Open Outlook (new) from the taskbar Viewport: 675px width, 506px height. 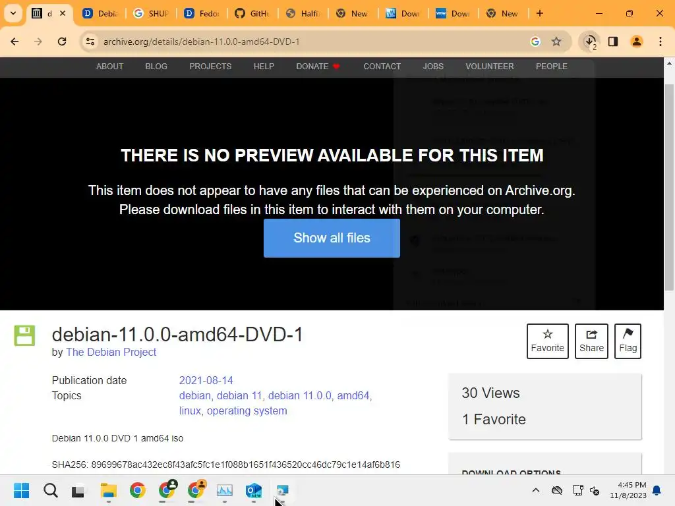coord(254,490)
